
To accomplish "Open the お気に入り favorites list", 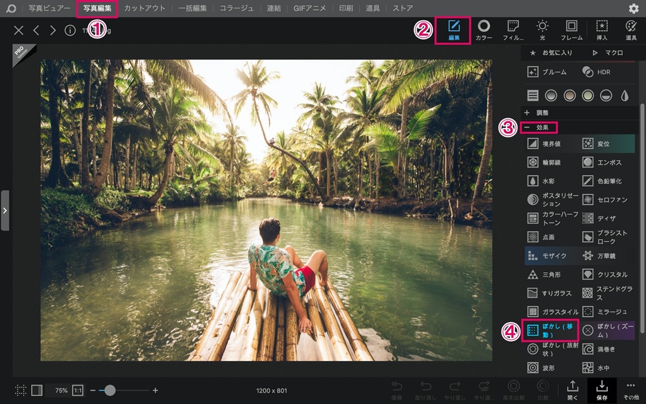I will coord(551,53).
